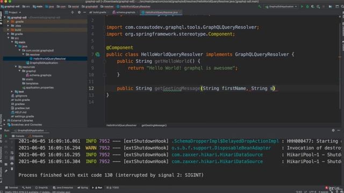Viewport: 344px width, 193px height.
Task: Run with coverage icon in toolbar
Action: click(313, 7)
